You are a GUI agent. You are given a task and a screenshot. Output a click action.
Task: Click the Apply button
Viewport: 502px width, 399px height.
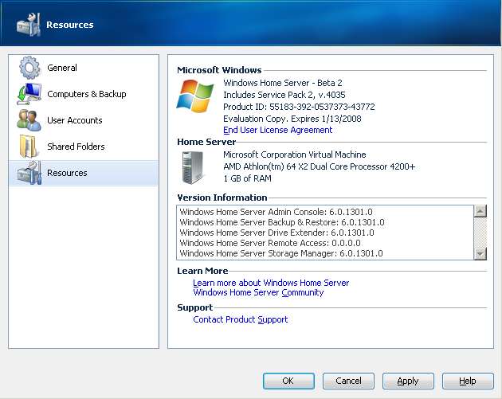tap(408, 381)
